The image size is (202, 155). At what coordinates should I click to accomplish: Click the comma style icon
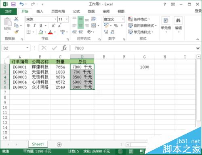point(122,25)
